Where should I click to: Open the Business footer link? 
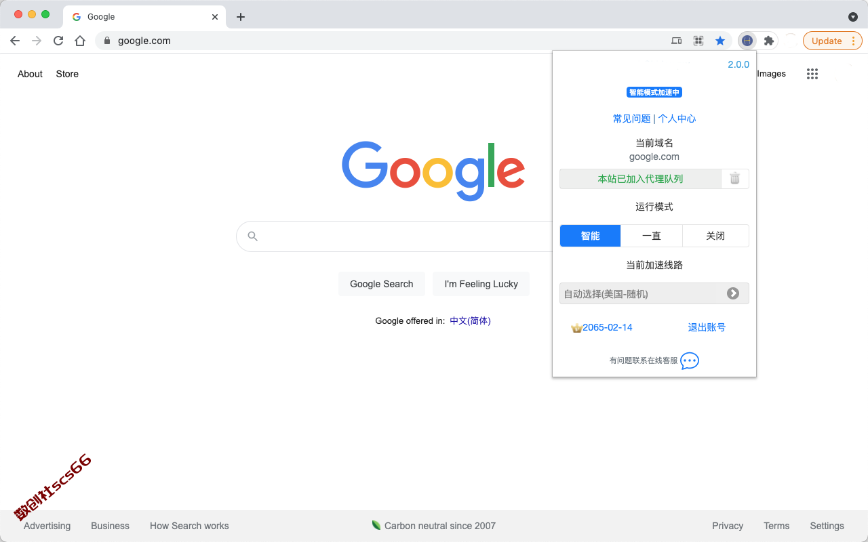coord(110,526)
